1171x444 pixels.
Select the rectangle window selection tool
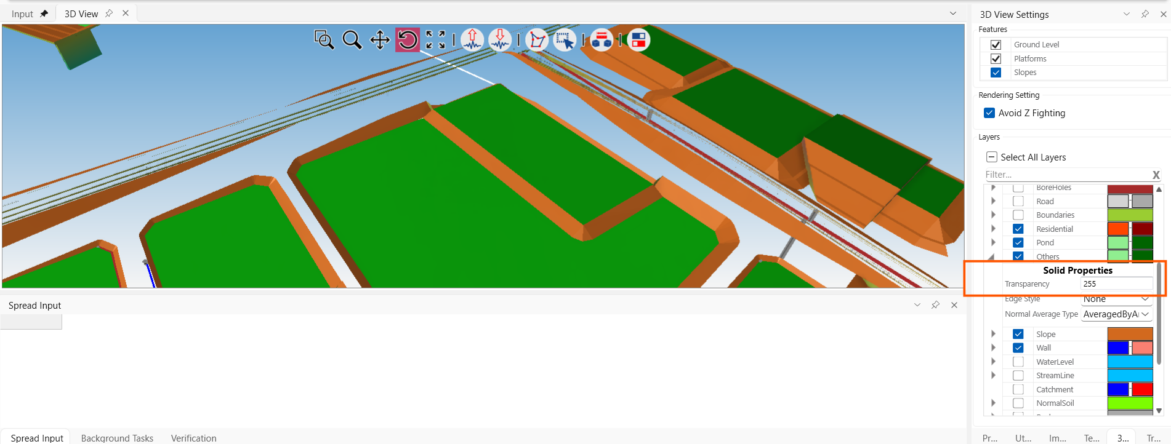pyautogui.click(x=565, y=40)
